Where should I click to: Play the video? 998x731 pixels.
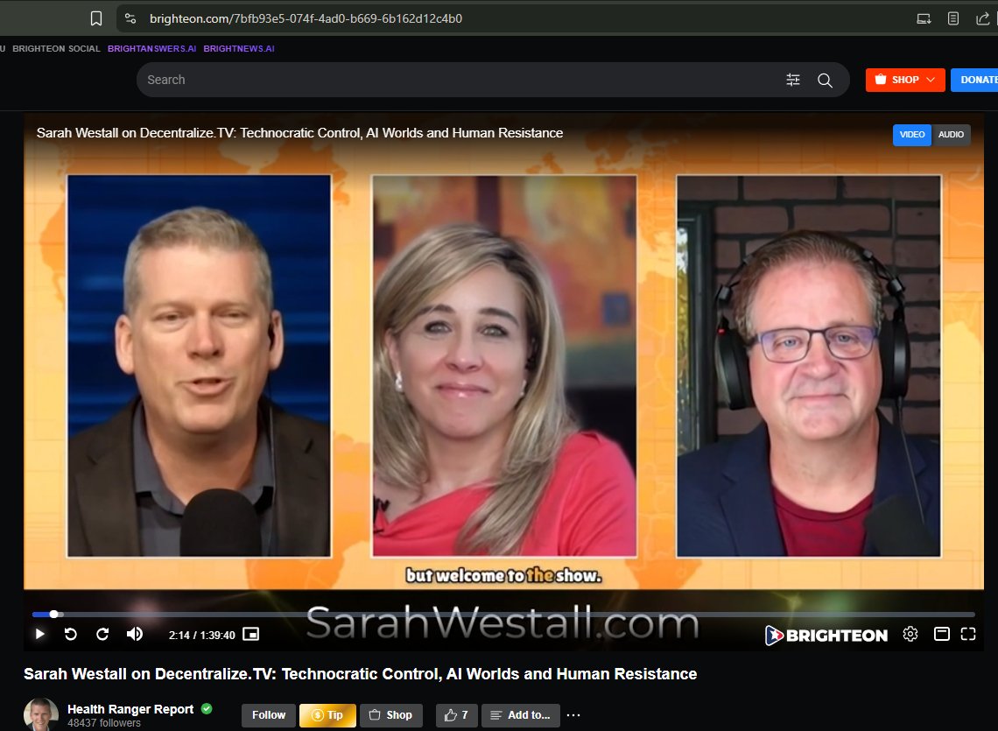tap(39, 634)
